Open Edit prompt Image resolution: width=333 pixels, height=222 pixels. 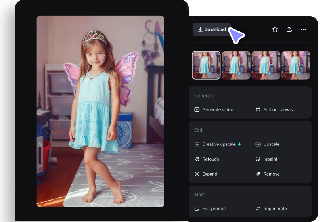210,209
